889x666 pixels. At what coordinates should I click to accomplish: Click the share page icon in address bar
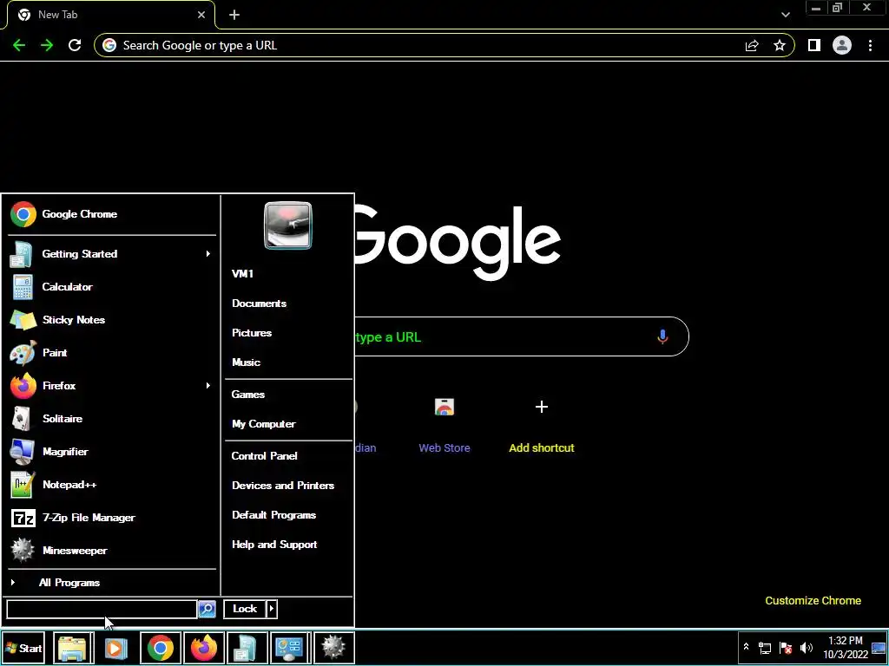click(x=752, y=45)
